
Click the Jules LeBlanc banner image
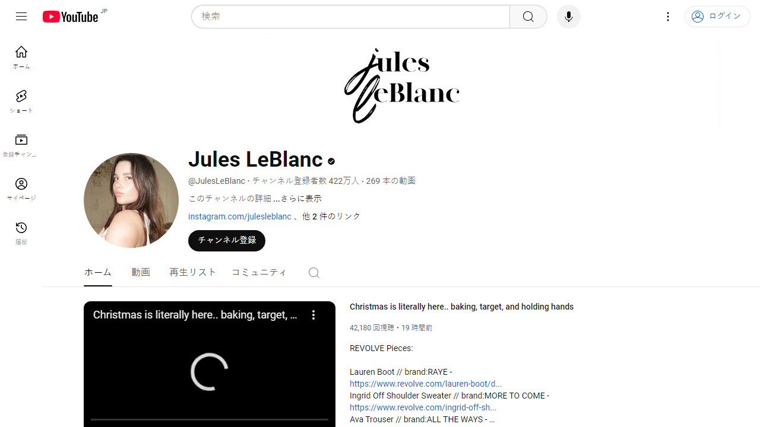coord(402,85)
